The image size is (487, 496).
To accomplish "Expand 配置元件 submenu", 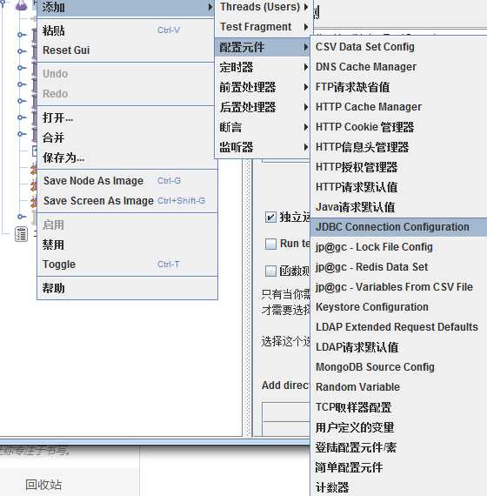I will click(x=263, y=47).
